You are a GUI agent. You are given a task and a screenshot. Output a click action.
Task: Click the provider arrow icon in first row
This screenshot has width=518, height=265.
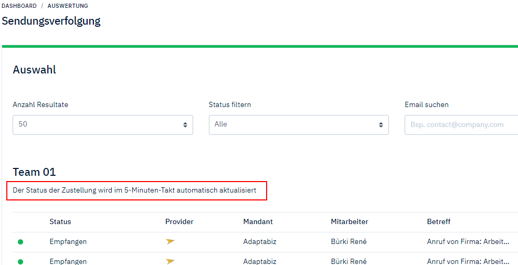[x=170, y=242]
